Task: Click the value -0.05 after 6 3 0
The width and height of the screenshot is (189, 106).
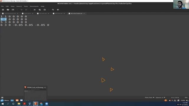Action: click(x=18, y=25)
